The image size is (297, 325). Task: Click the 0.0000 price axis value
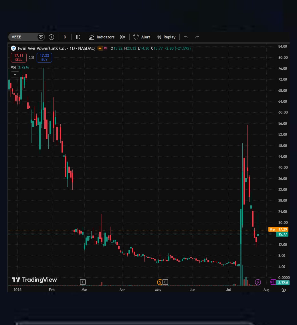pos(284,277)
